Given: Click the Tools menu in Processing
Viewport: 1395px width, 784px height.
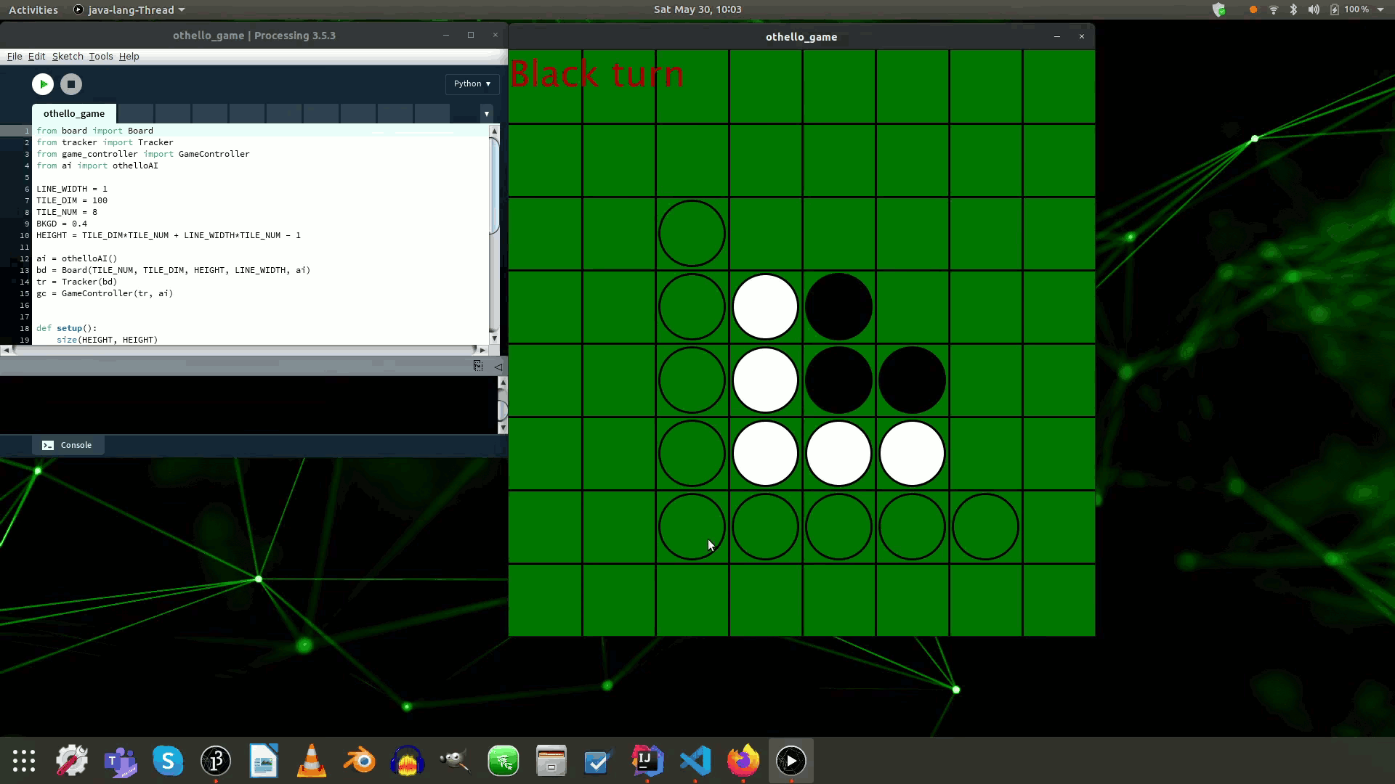Looking at the screenshot, I should point(100,55).
